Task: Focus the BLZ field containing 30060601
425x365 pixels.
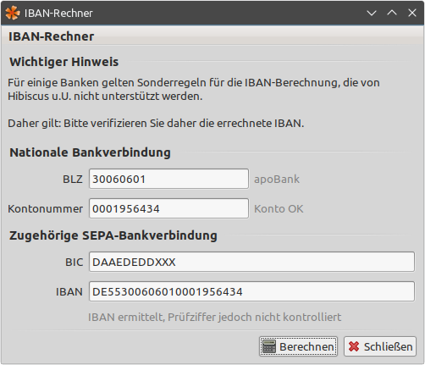Action: pos(168,179)
